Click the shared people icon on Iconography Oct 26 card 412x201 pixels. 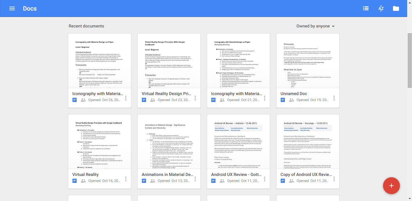pyautogui.click(x=83, y=100)
